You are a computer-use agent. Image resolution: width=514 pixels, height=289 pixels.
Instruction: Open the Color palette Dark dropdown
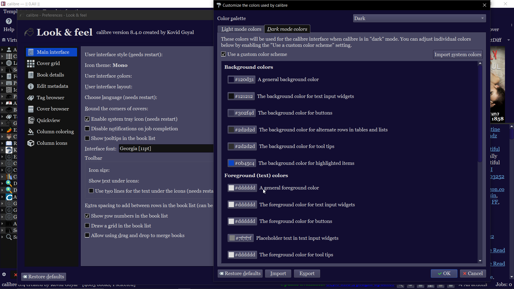click(x=419, y=18)
